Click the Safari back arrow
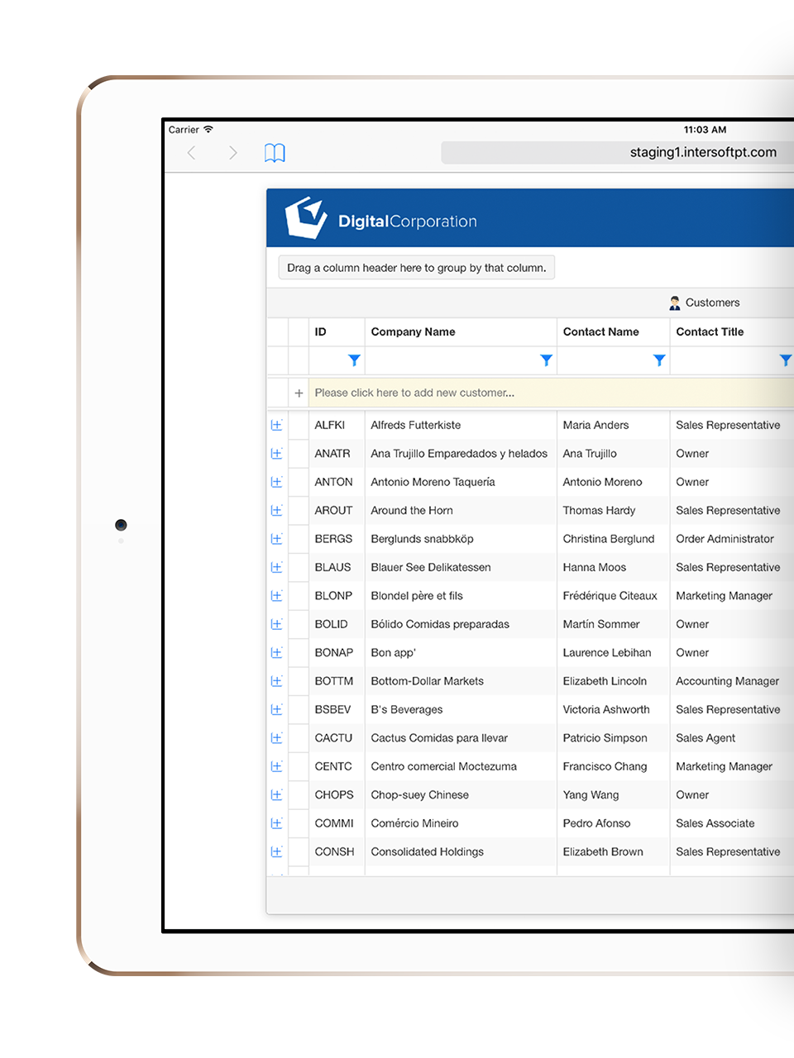794x1058 pixels. (x=192, y=153)
